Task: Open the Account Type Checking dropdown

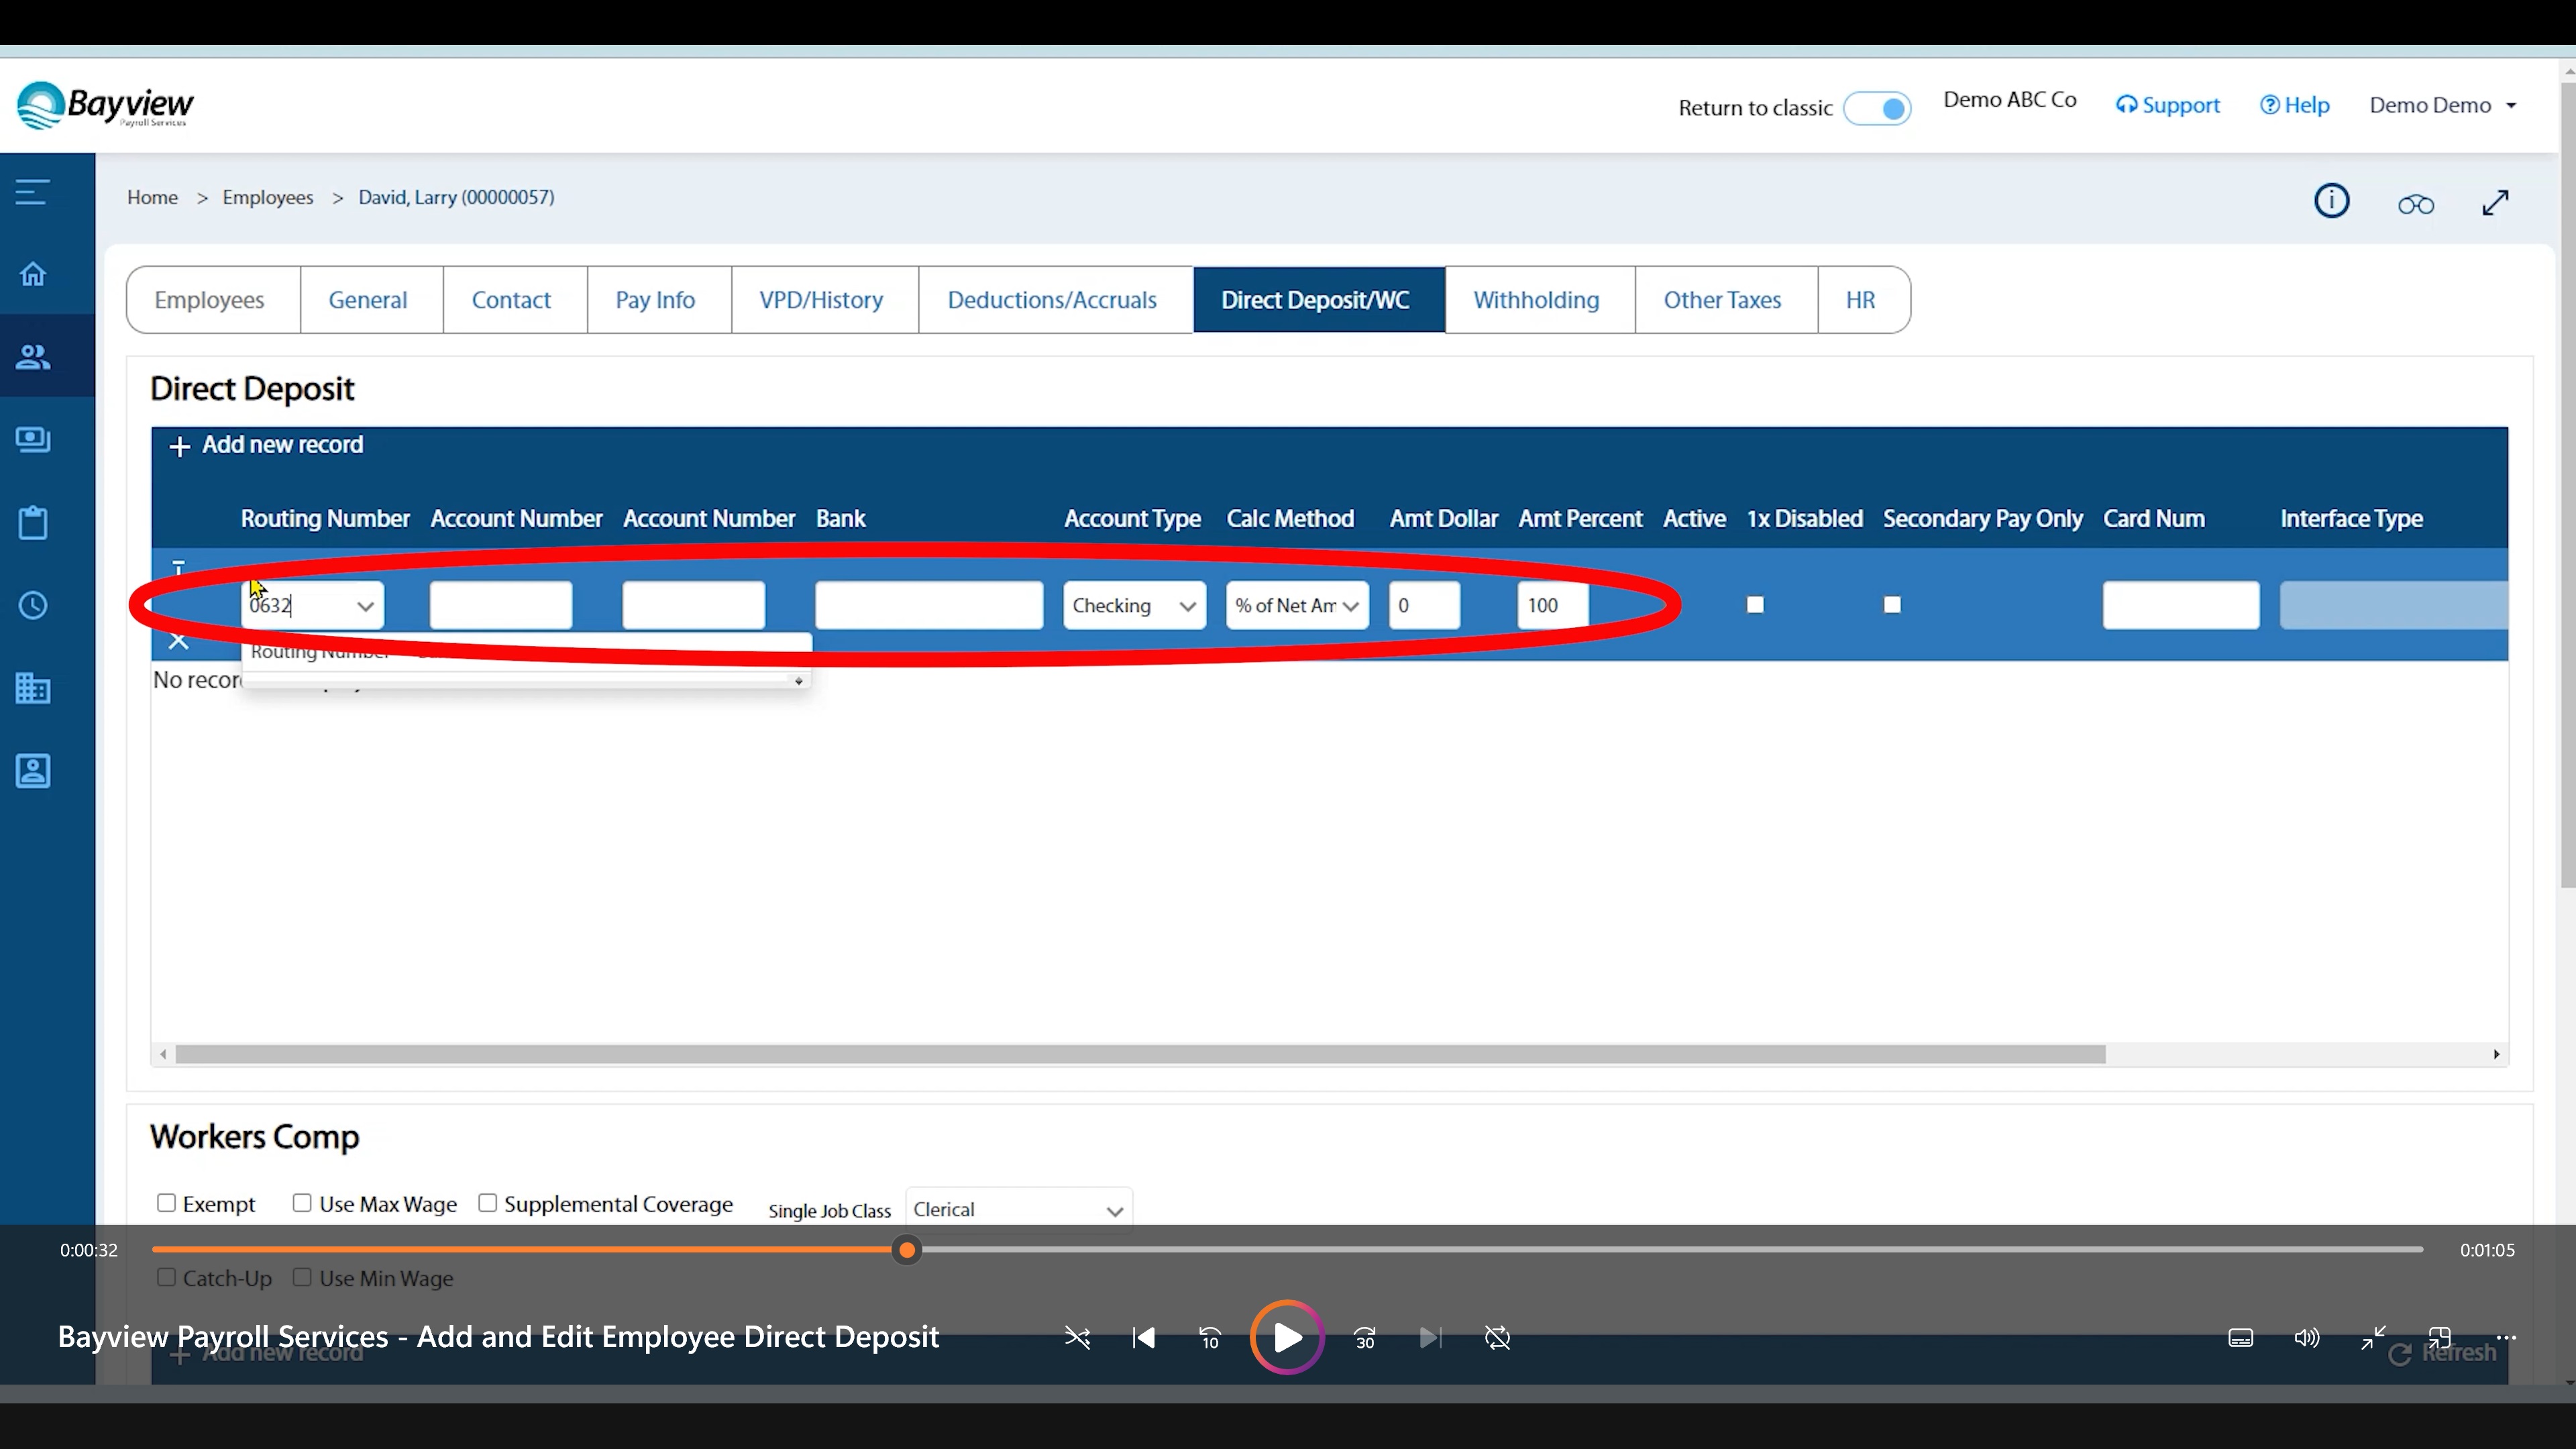Action: 1134,606
